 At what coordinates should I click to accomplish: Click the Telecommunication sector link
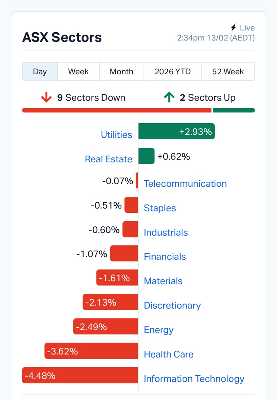tap(185, 184)
